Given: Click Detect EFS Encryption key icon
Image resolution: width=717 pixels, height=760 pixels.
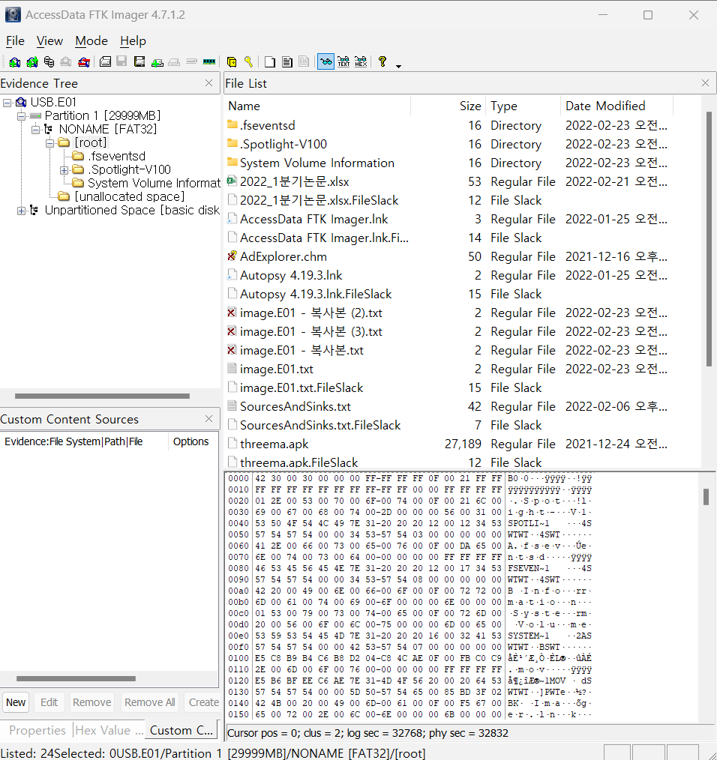Looking at the screenshot, I should (248, 61).
